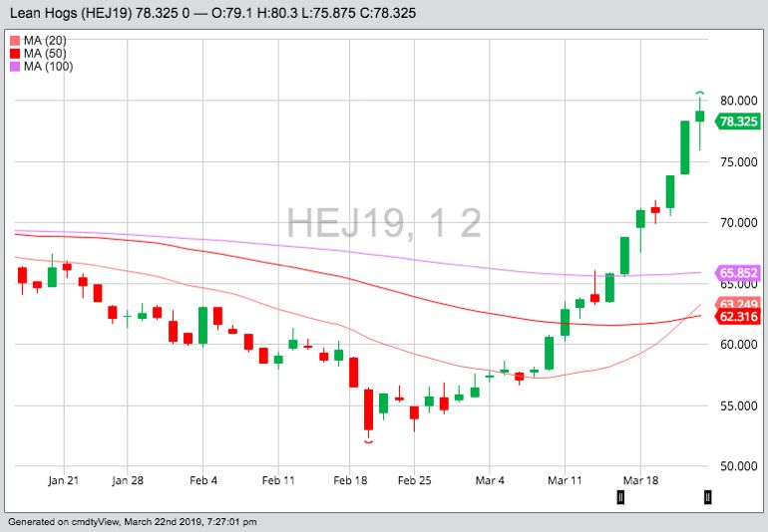Click the right range handle on time axis

point(707,496)
